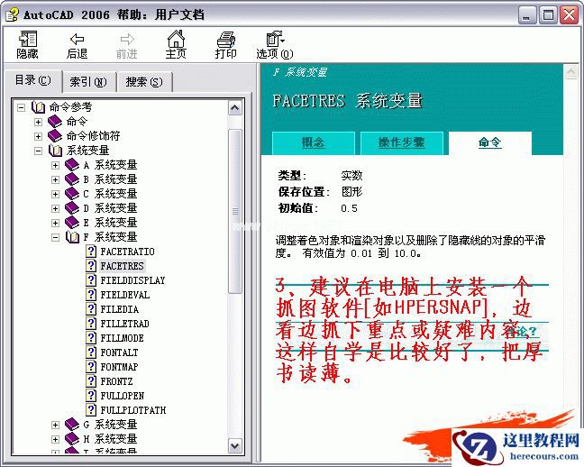This screenshot has width=584, height=467.
Task: Switch to the 索引 (Index) tab
Action: point(88,82)
